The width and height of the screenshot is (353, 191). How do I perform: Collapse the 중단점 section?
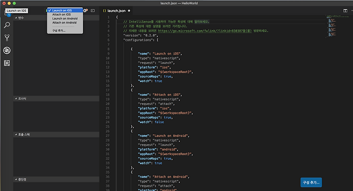click(x=56, y=179)
